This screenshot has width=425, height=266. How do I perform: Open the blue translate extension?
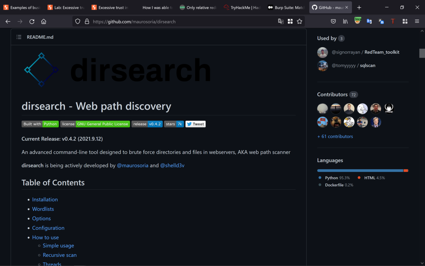369,21
